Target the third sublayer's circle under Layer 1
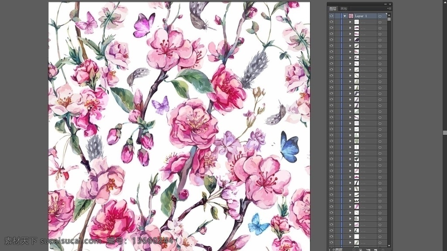This screenshot has height=251, width=447. click(380, 34)
